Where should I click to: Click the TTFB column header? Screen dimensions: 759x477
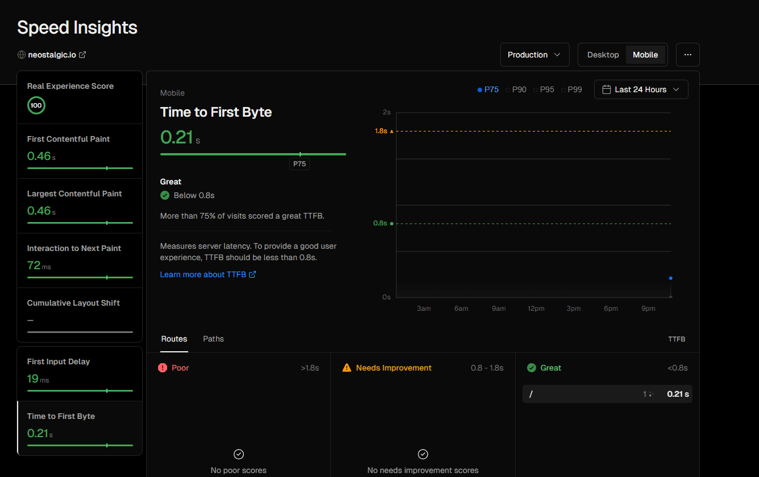click(677, 339)
